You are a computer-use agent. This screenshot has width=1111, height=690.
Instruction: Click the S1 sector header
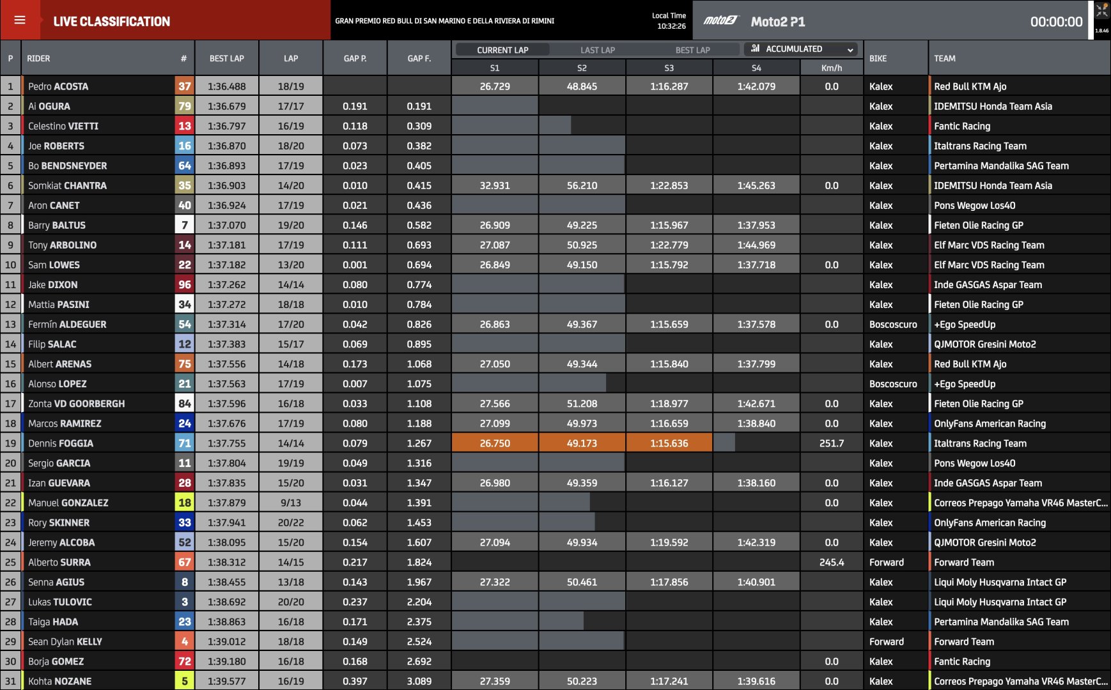(x=495, y=68)
